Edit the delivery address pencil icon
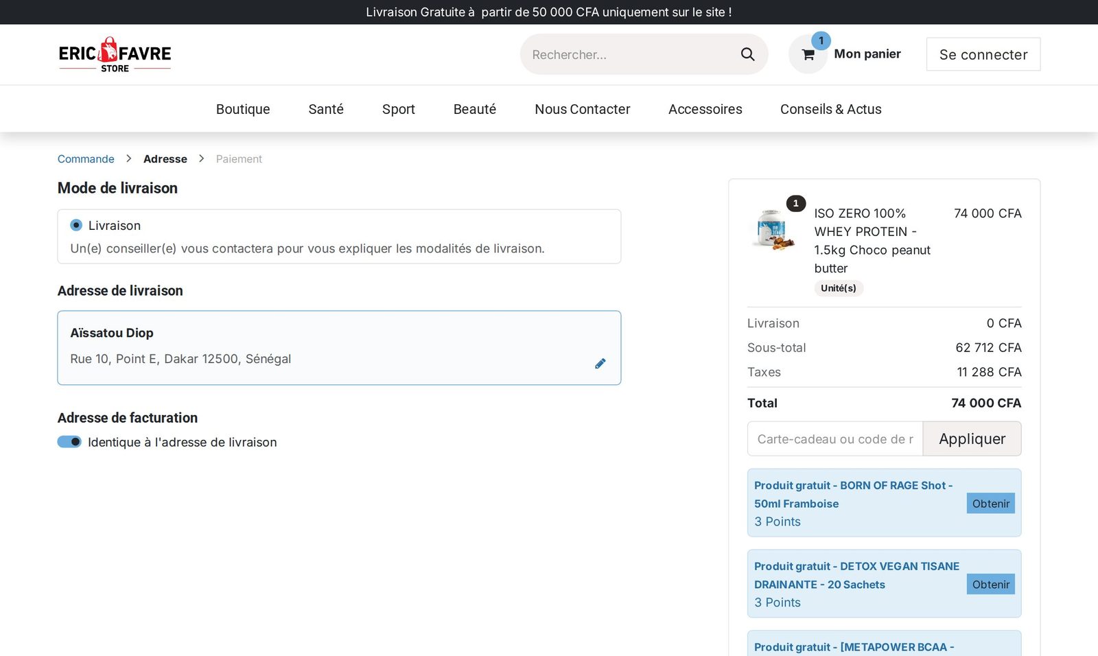This screenshot has height=656, width=1098. point(600,364)
